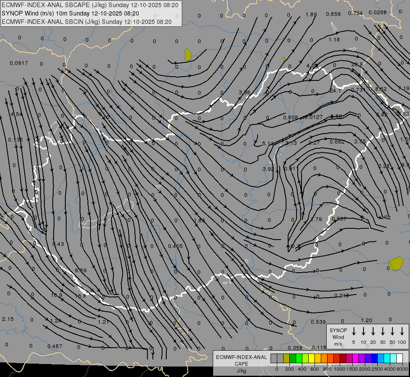Click the SYNOP Wind 10m title line
The height and width of the screenshot is (377, 410).
tap(70, 13)
